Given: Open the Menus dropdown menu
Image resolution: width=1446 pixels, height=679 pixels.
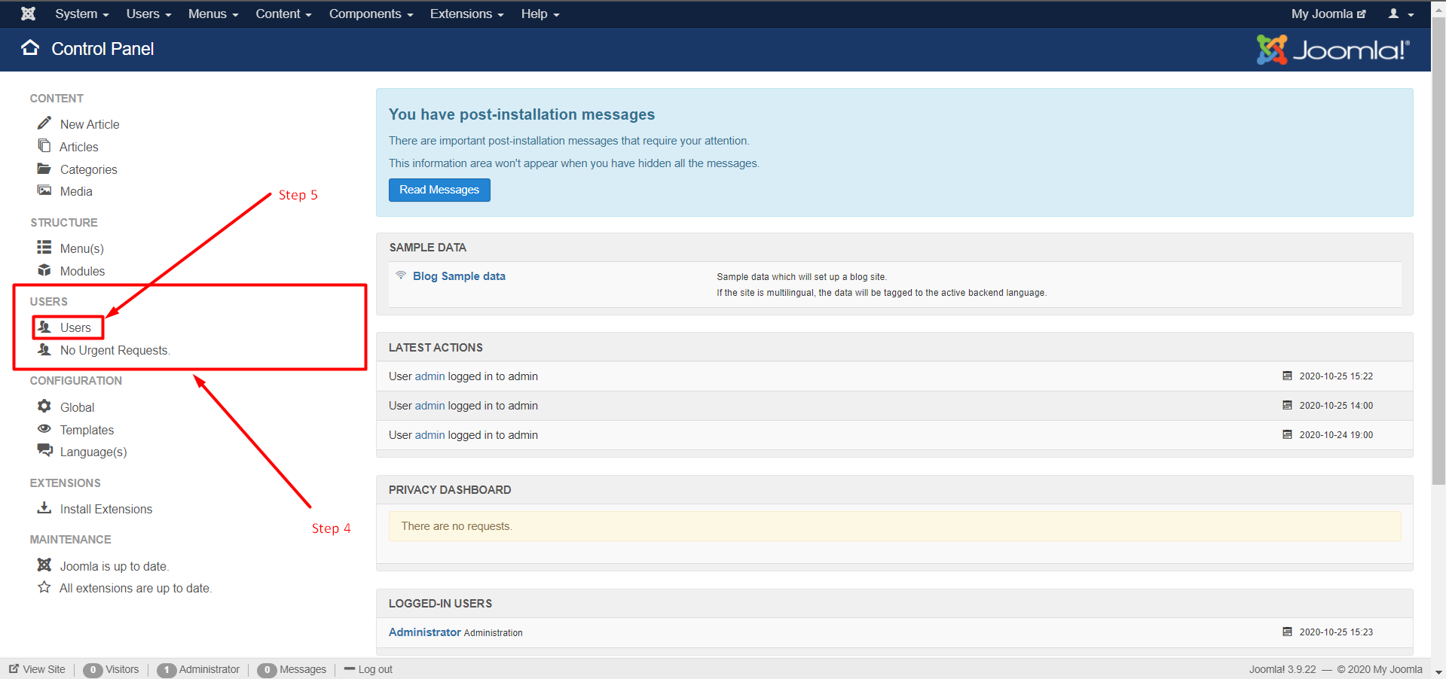Looking at the screenshot, I should [213, 14].
